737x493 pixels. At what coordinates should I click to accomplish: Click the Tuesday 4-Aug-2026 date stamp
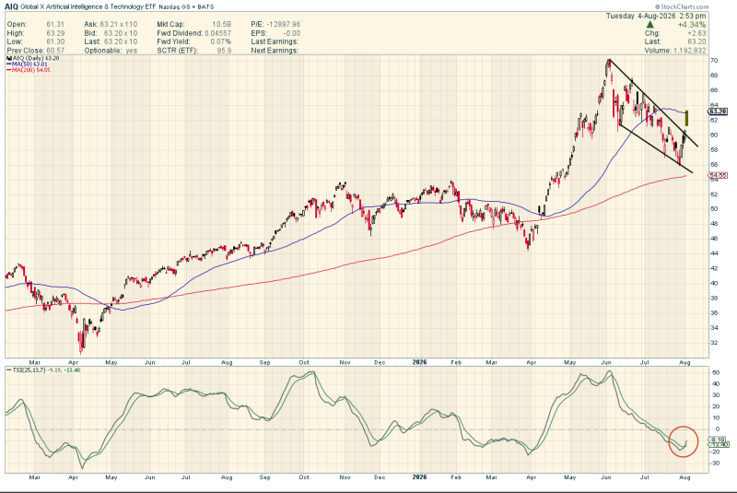[x=640, y=16]
